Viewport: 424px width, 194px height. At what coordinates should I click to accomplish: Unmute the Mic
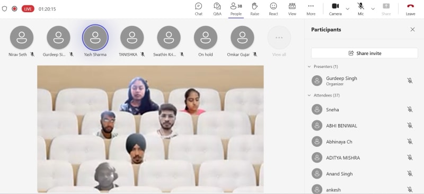pos(360,9)
